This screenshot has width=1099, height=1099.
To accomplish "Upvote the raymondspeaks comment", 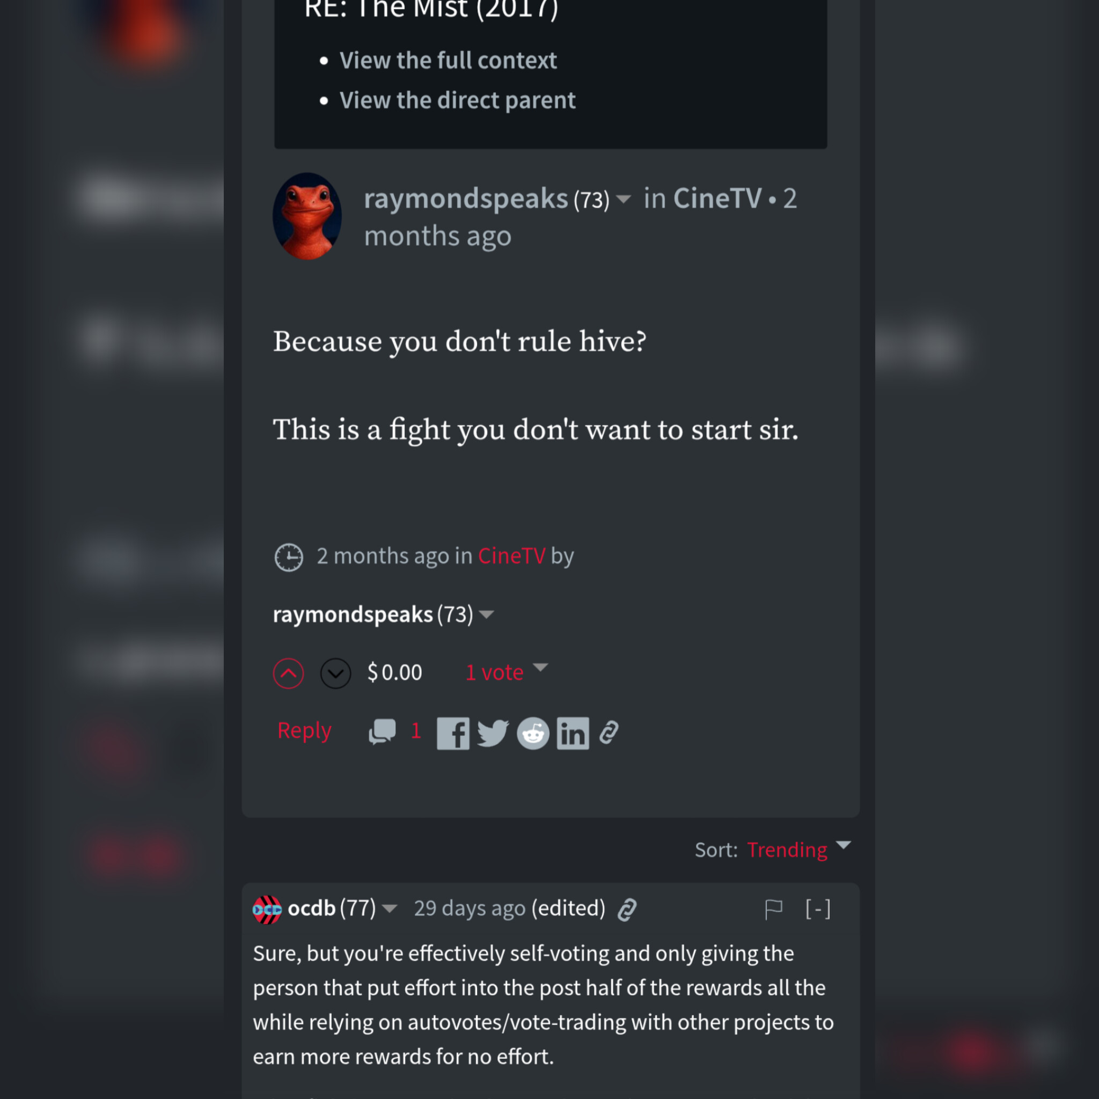I will (288, 673).
